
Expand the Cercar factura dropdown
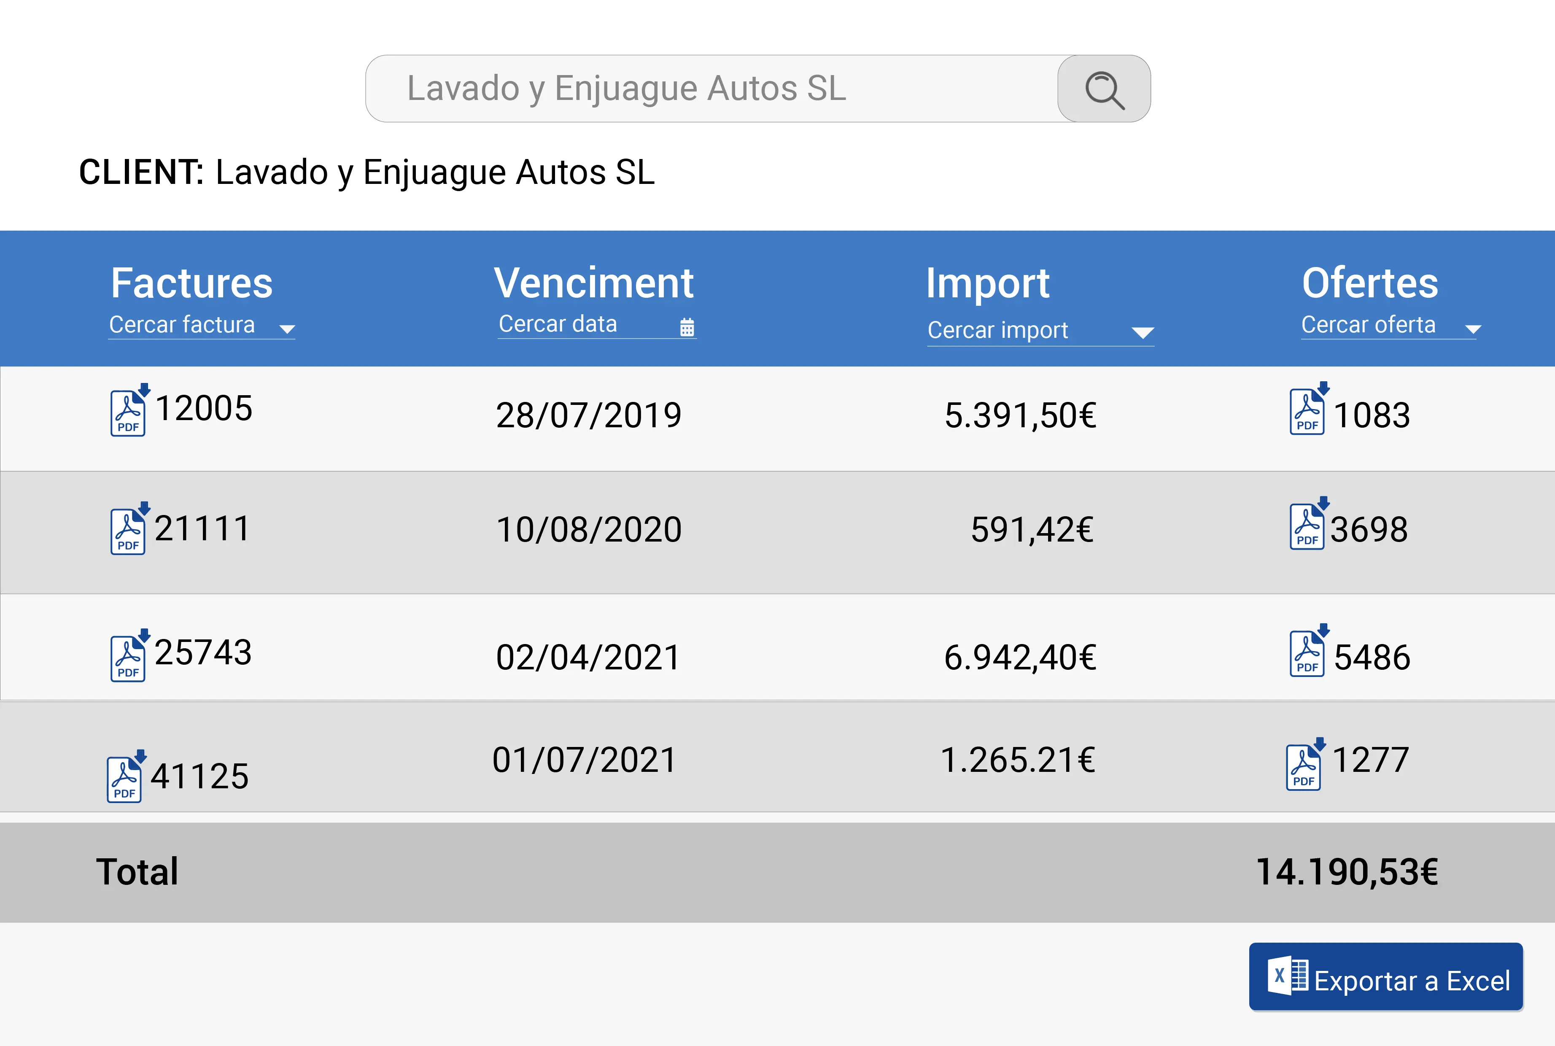point(288,329)
